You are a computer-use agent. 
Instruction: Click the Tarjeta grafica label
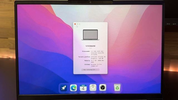(x=84, y=57)
